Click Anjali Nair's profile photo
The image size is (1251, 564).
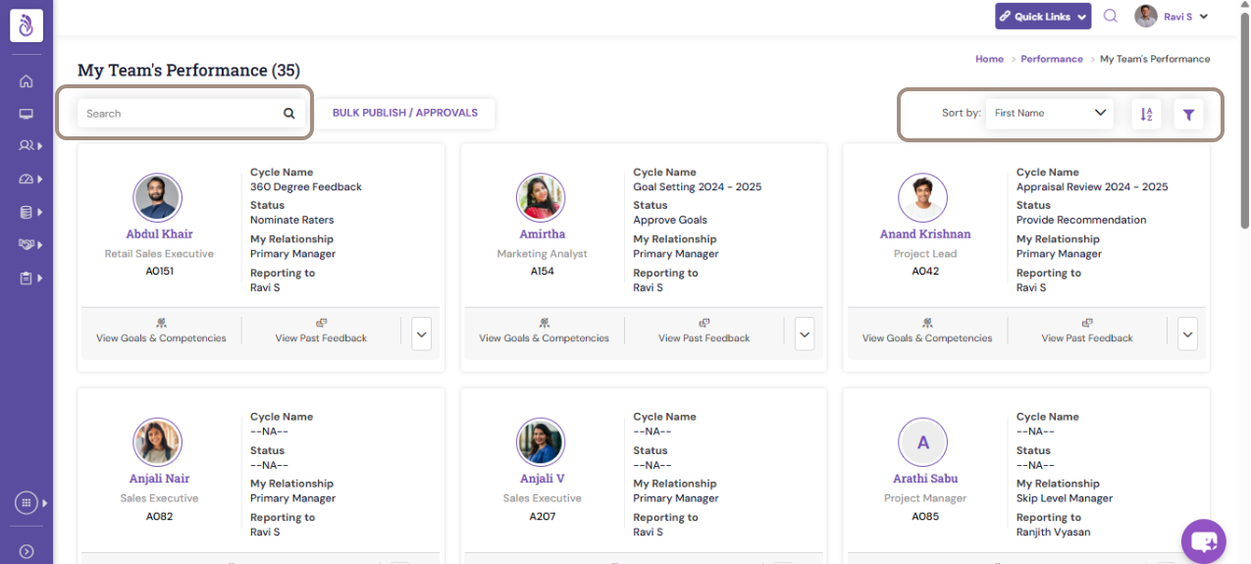pyautogui.click(x=157, y=442)
